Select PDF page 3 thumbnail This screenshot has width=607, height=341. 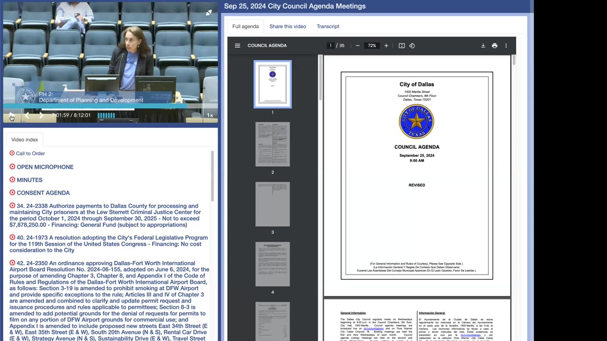point(273,204)
